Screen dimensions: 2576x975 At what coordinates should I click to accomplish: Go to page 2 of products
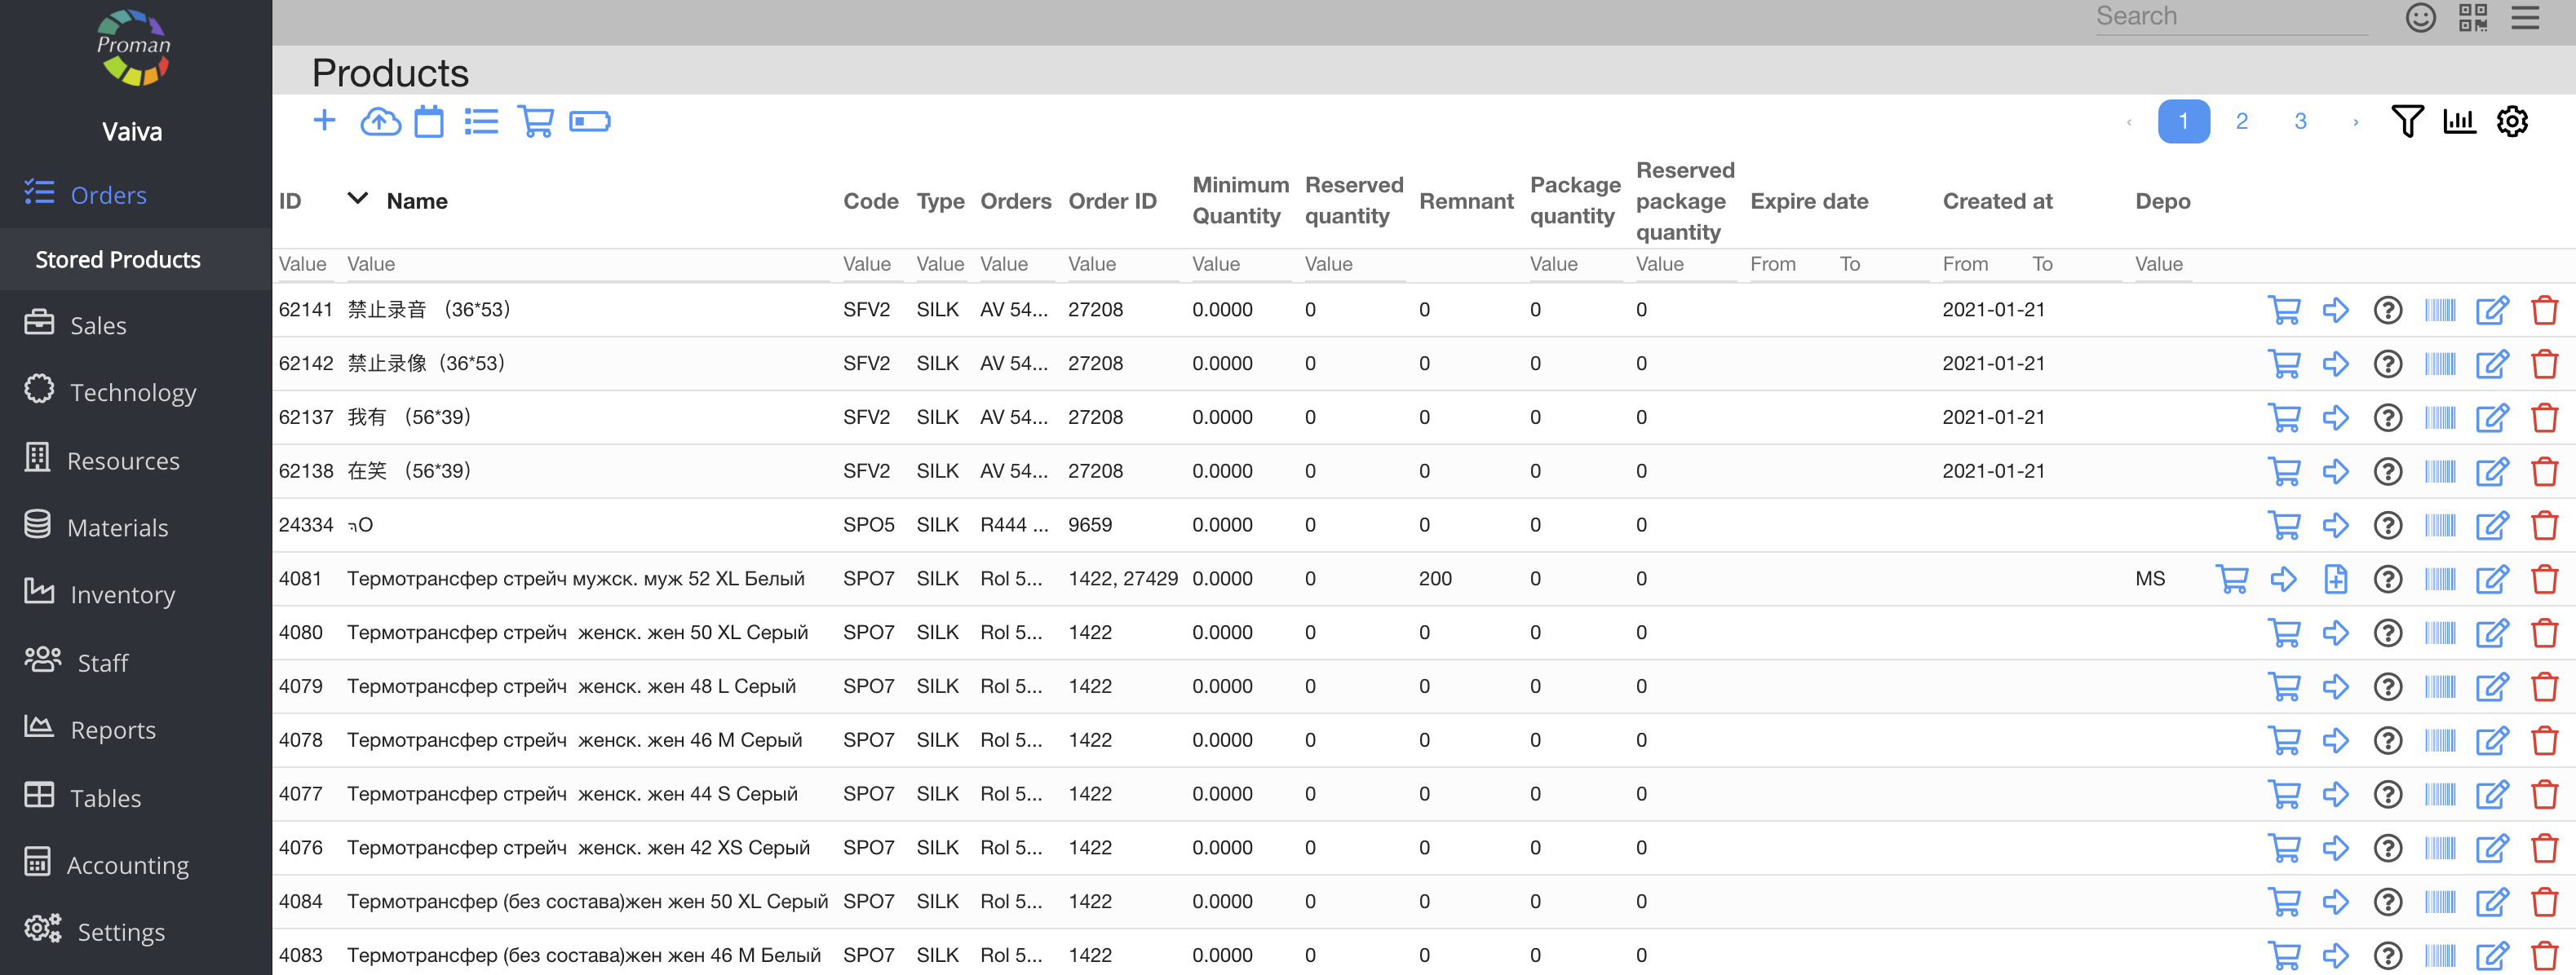pos(2242,122)
